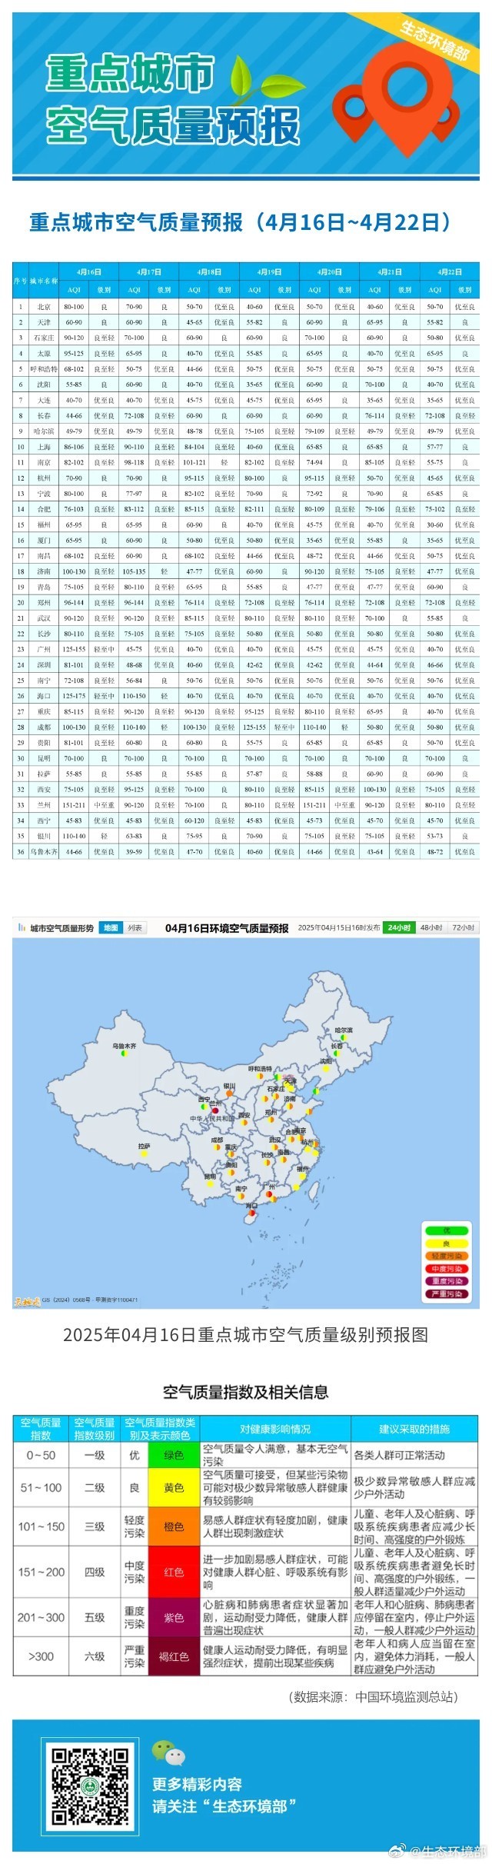Click the Urumqi (乌鲁木齐) map marker

(x=124, y=1053)
